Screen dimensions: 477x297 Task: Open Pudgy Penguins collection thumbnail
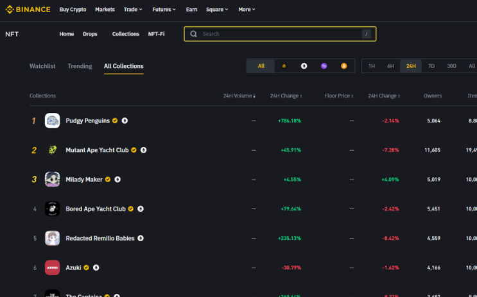(53, 121)
